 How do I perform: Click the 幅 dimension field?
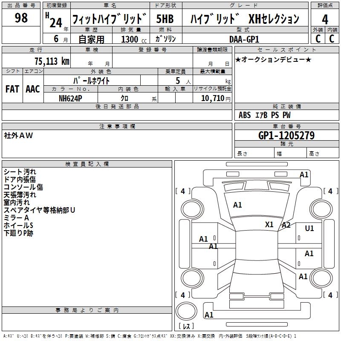[291, 153]
